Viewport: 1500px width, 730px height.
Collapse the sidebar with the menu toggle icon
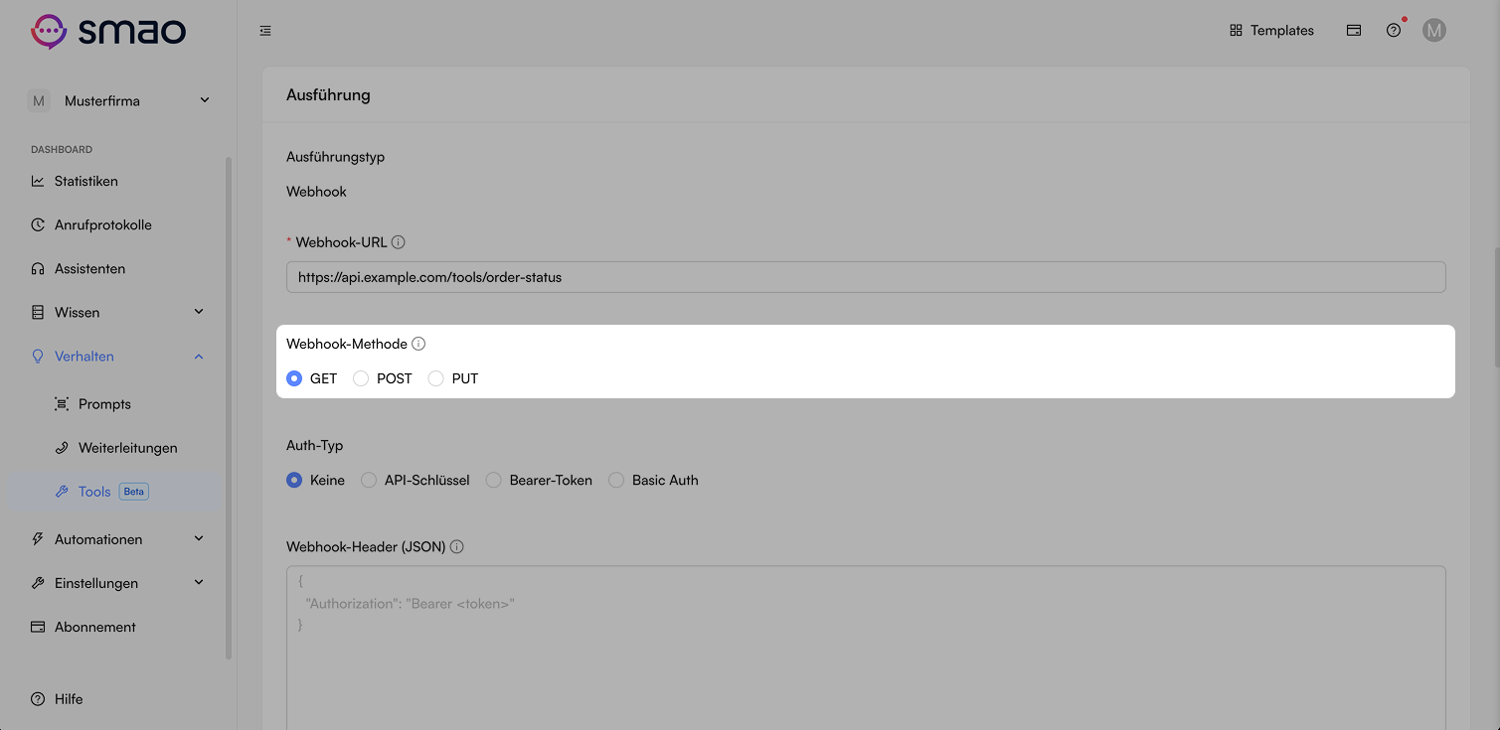(x=265, y=31)
